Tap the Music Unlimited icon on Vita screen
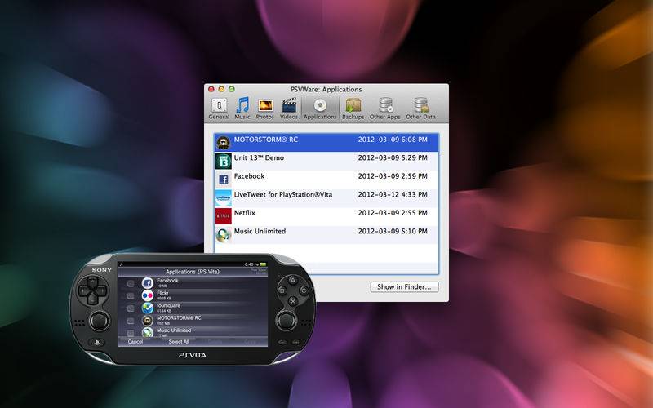The image size is (653, 408). (148, 332)
